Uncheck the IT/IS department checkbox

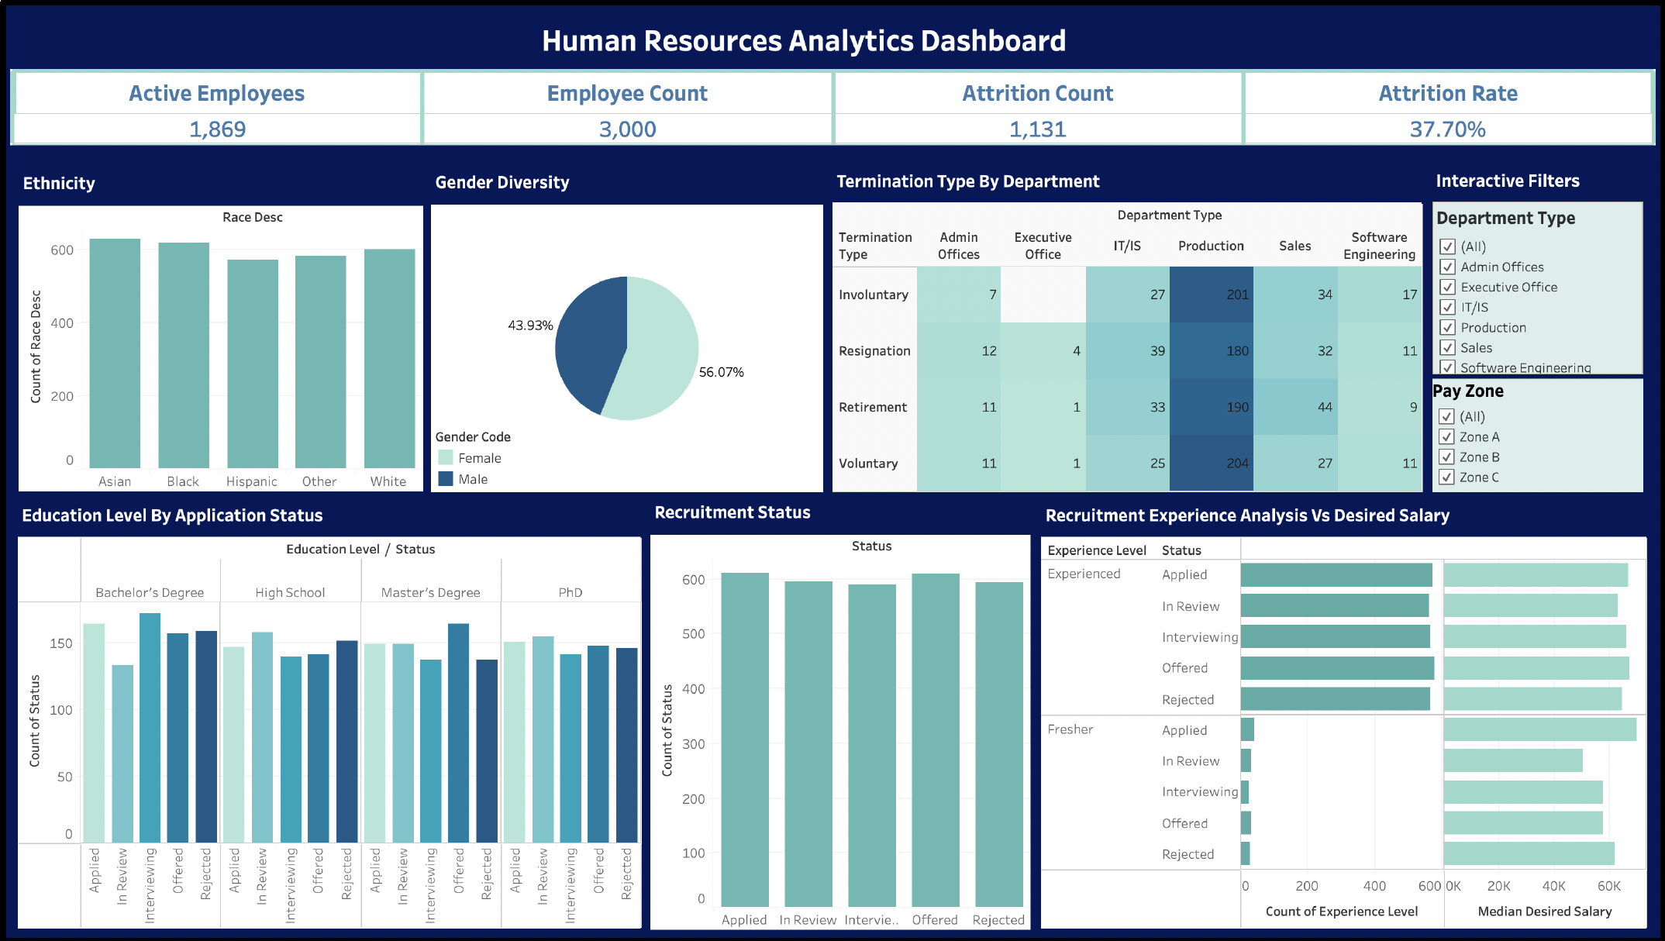click(1447, 307)
